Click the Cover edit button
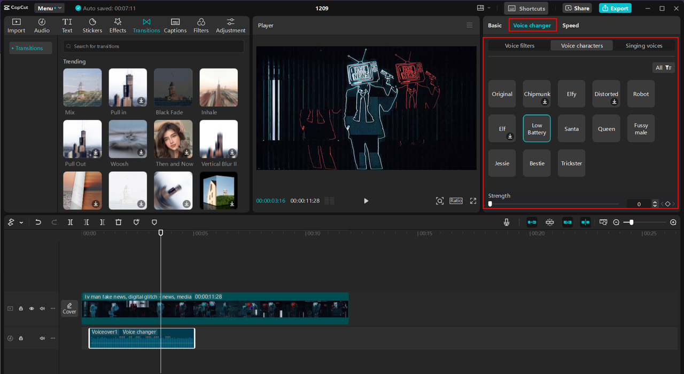Screen dimensions: 684x374 point(69,308)
